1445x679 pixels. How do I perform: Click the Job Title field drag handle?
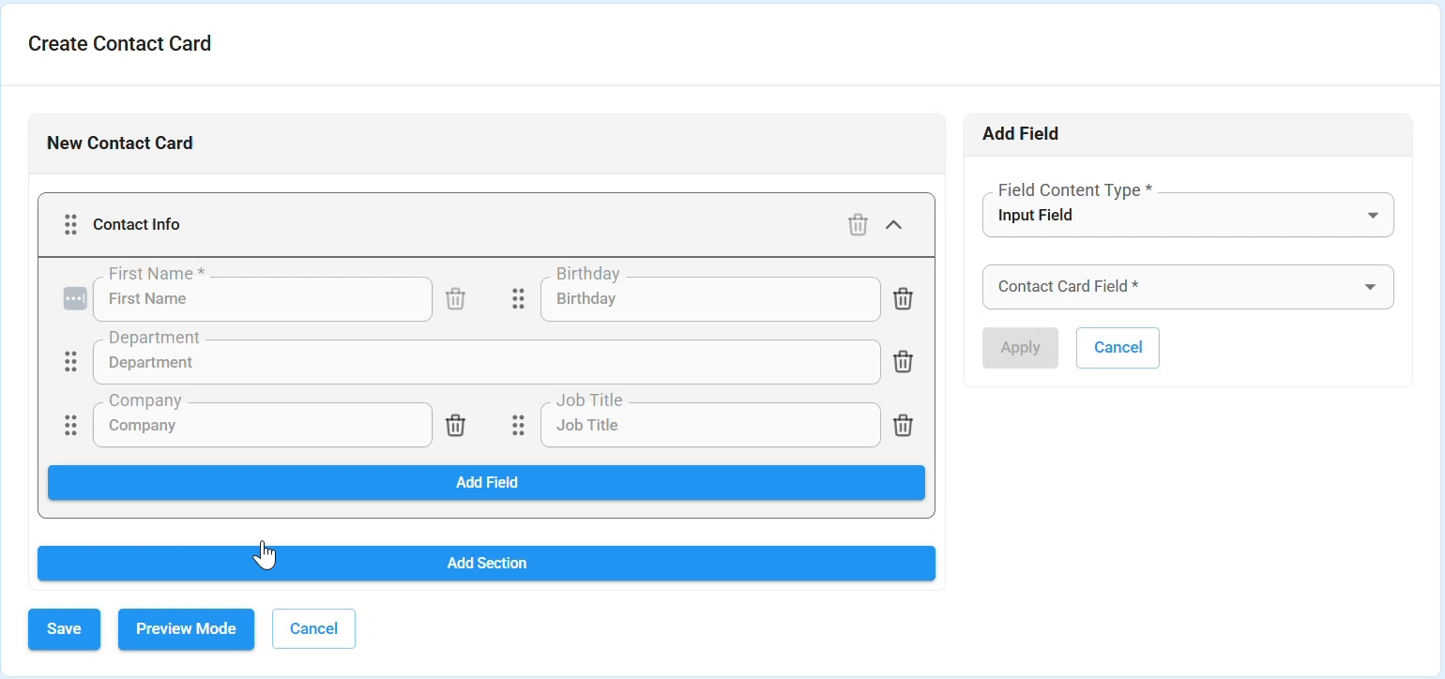coord(518,425)
